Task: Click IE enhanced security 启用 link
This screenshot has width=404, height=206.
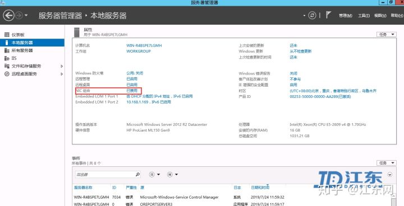Action: (293, 85)
